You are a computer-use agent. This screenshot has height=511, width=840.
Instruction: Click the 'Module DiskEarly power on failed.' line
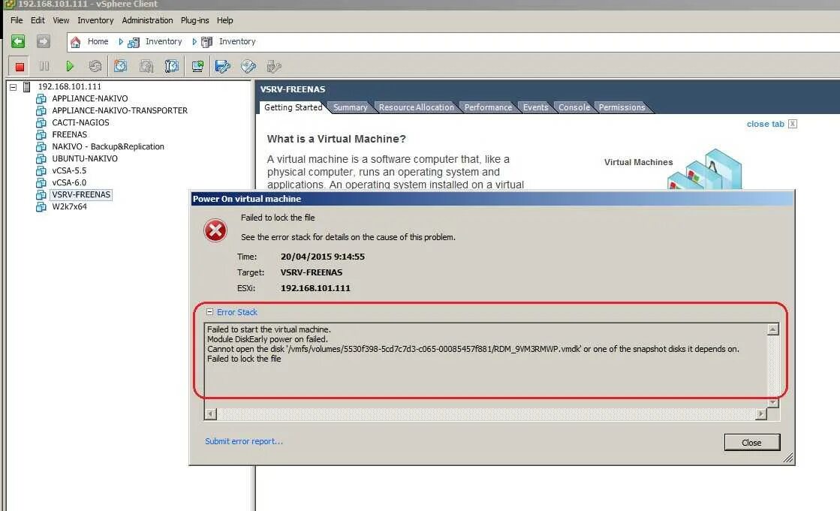(x=267, y=339)
